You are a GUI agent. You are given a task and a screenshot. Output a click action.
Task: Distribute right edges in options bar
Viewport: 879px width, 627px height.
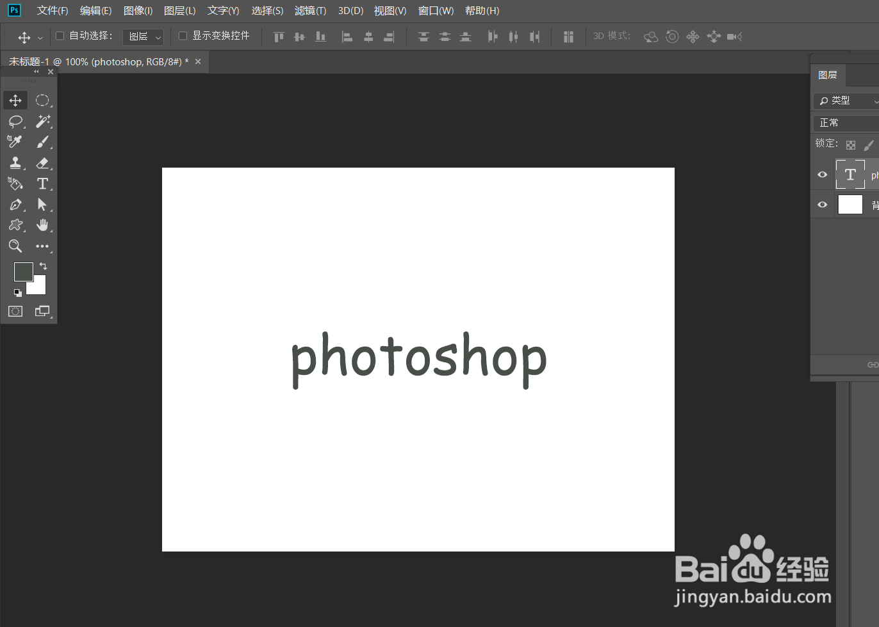point(534,36)
